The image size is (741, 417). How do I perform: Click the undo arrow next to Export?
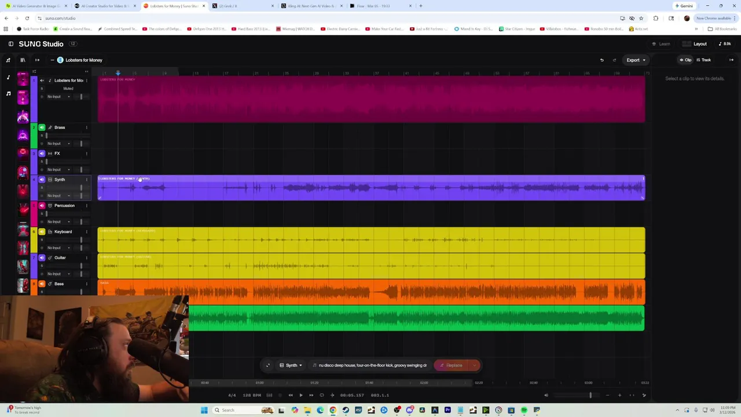(x=601, y=60)
